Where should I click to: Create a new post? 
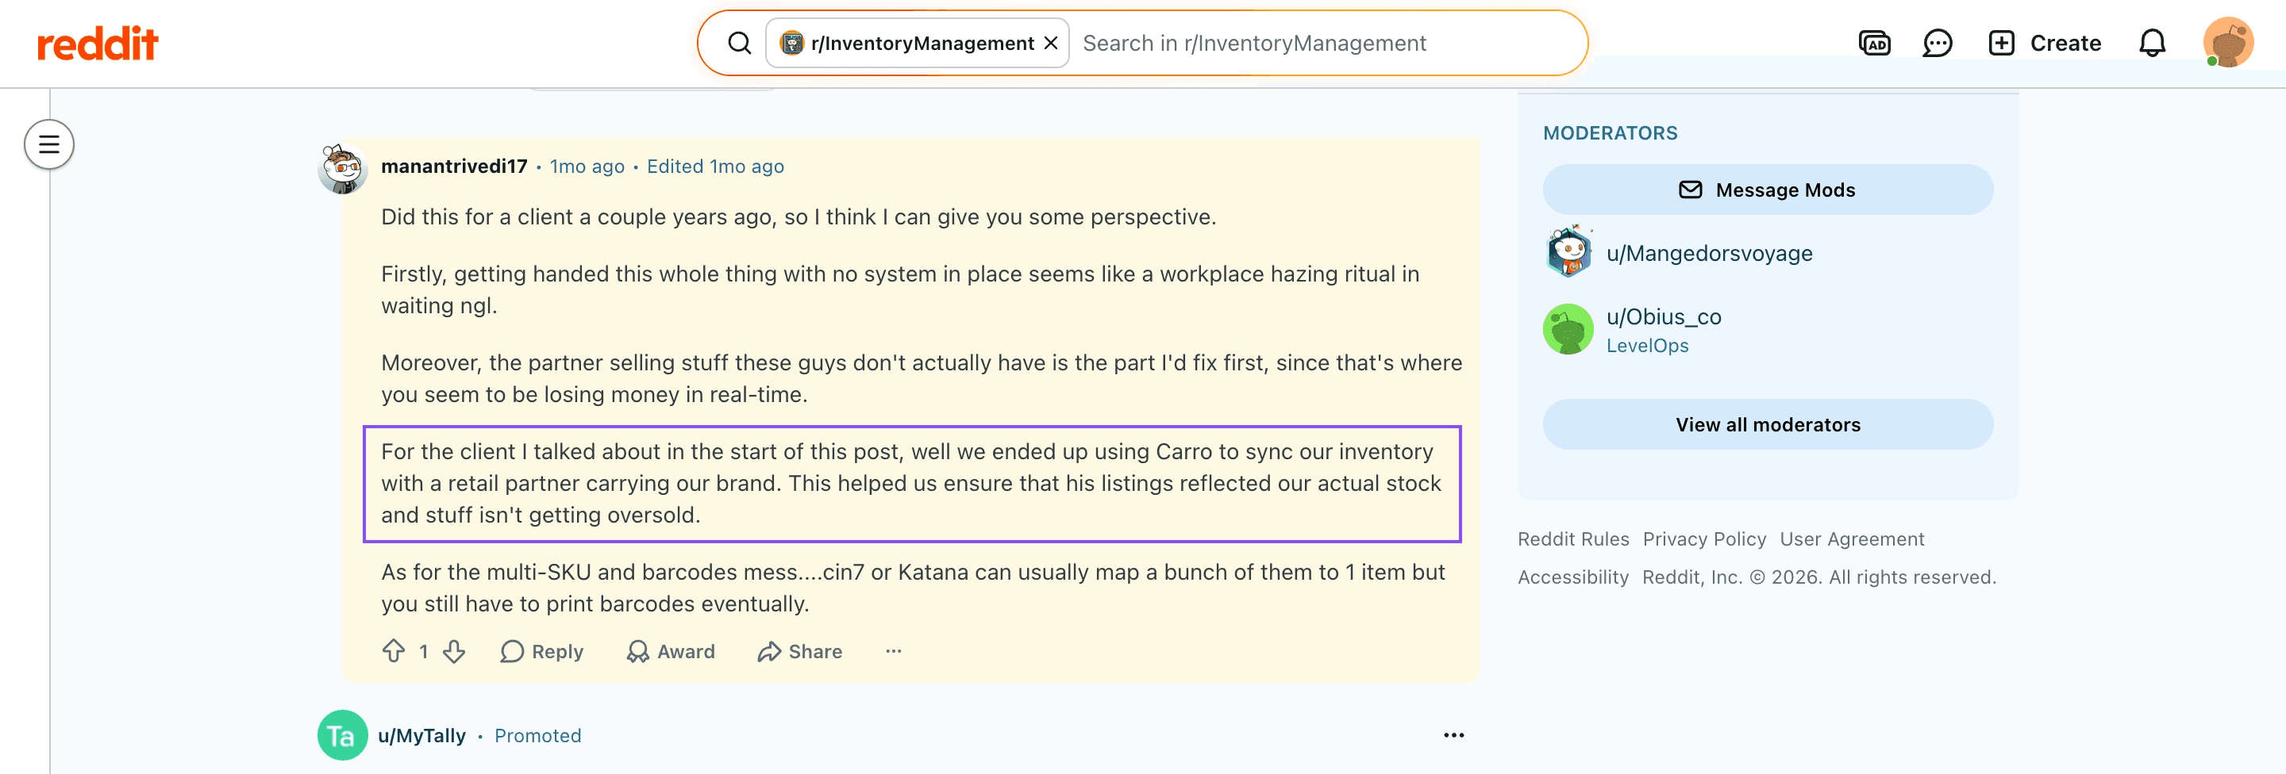[x=2045, y=43]
